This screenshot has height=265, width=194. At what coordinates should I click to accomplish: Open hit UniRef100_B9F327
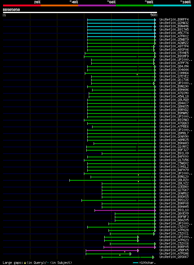tap(174, 150)
